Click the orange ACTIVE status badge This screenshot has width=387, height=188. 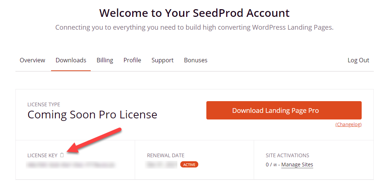click(x=189, y=165)
